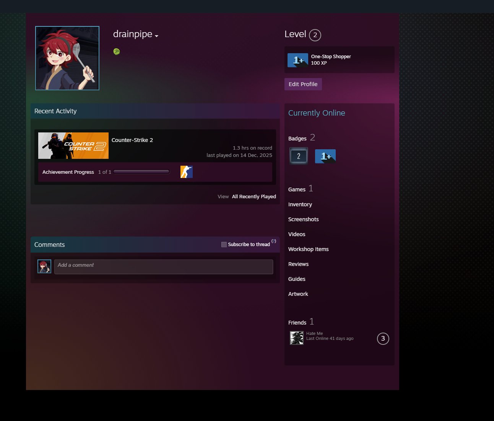The image size is (494, 421).
Task: Click the achievement progress bar
Action: tap(141, 172)
